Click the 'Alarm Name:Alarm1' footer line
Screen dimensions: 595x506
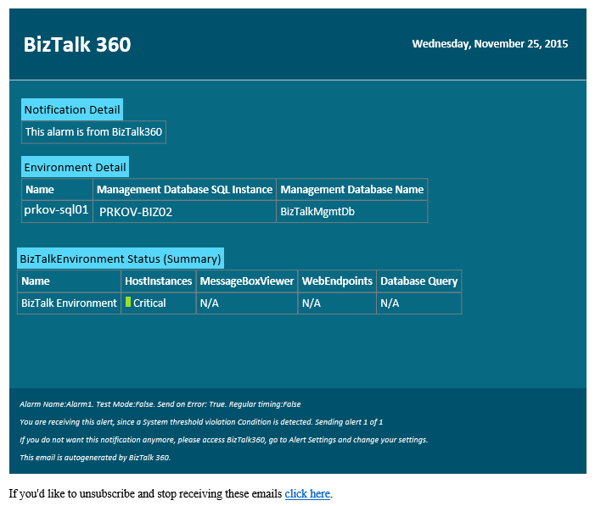(x=160, y=404)
